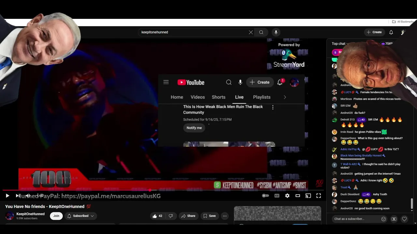Screen dimensions: 417x234
Task: Select the Videos tab in the video
Action: [x=198, y=97]
